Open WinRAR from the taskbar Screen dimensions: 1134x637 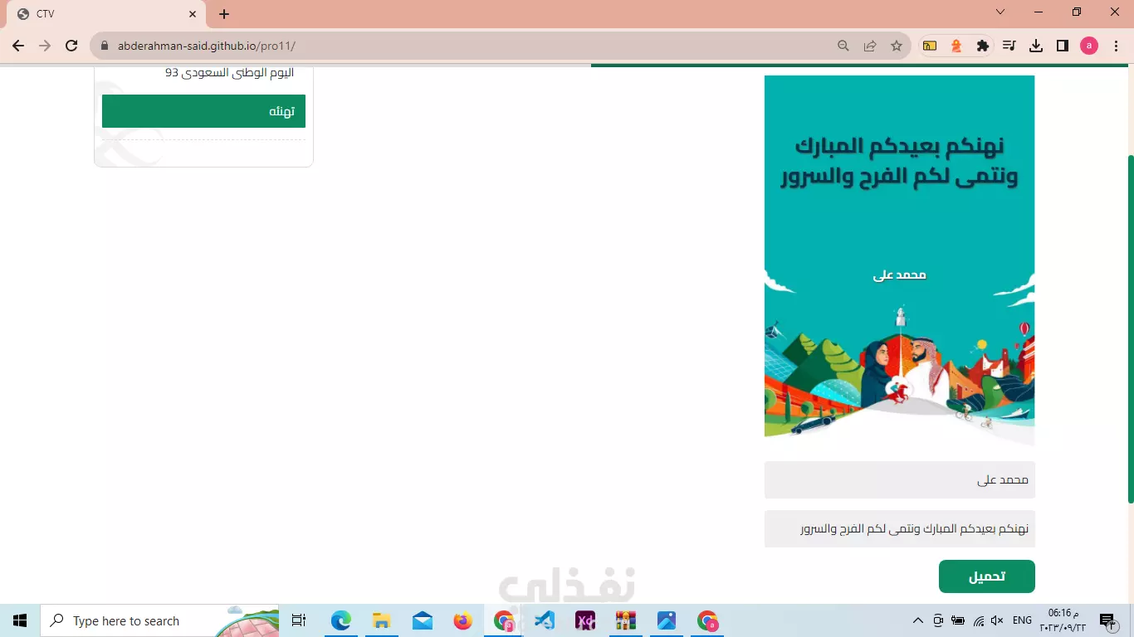point(625,620)
